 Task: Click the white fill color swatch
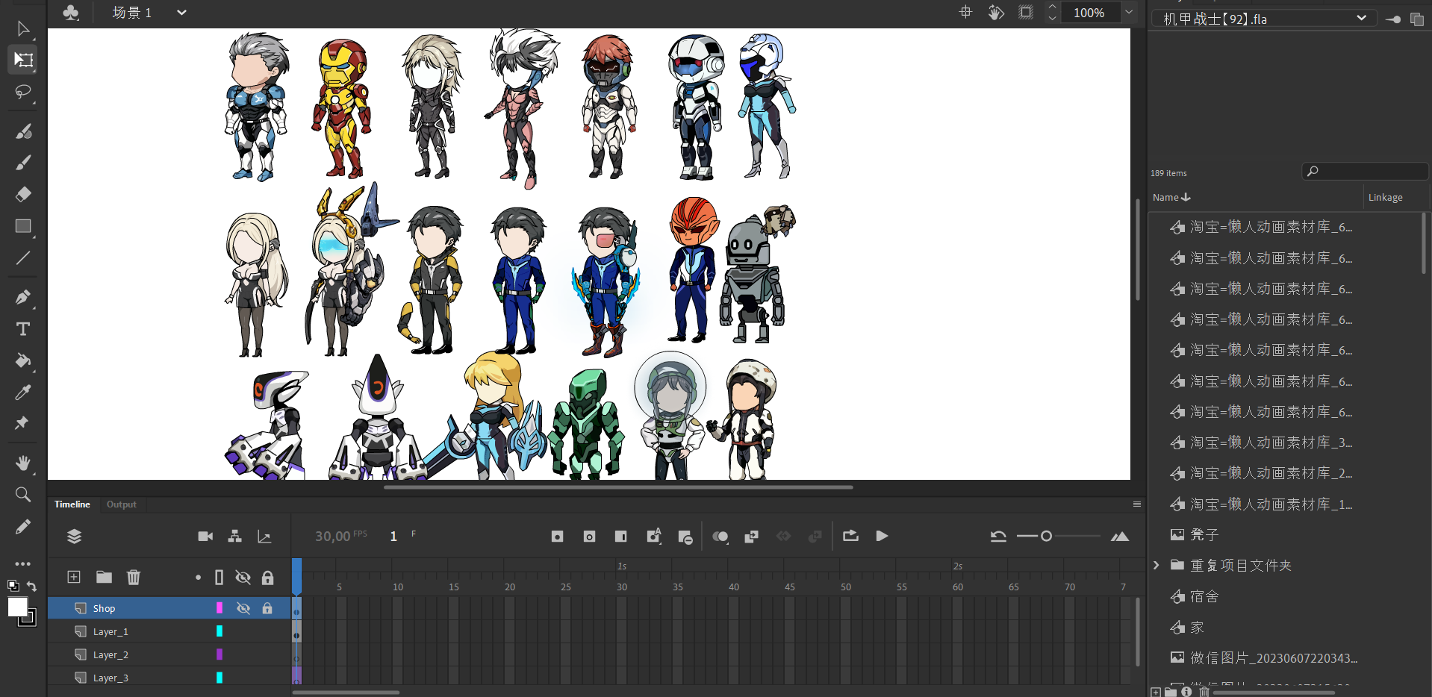point(17,607)
